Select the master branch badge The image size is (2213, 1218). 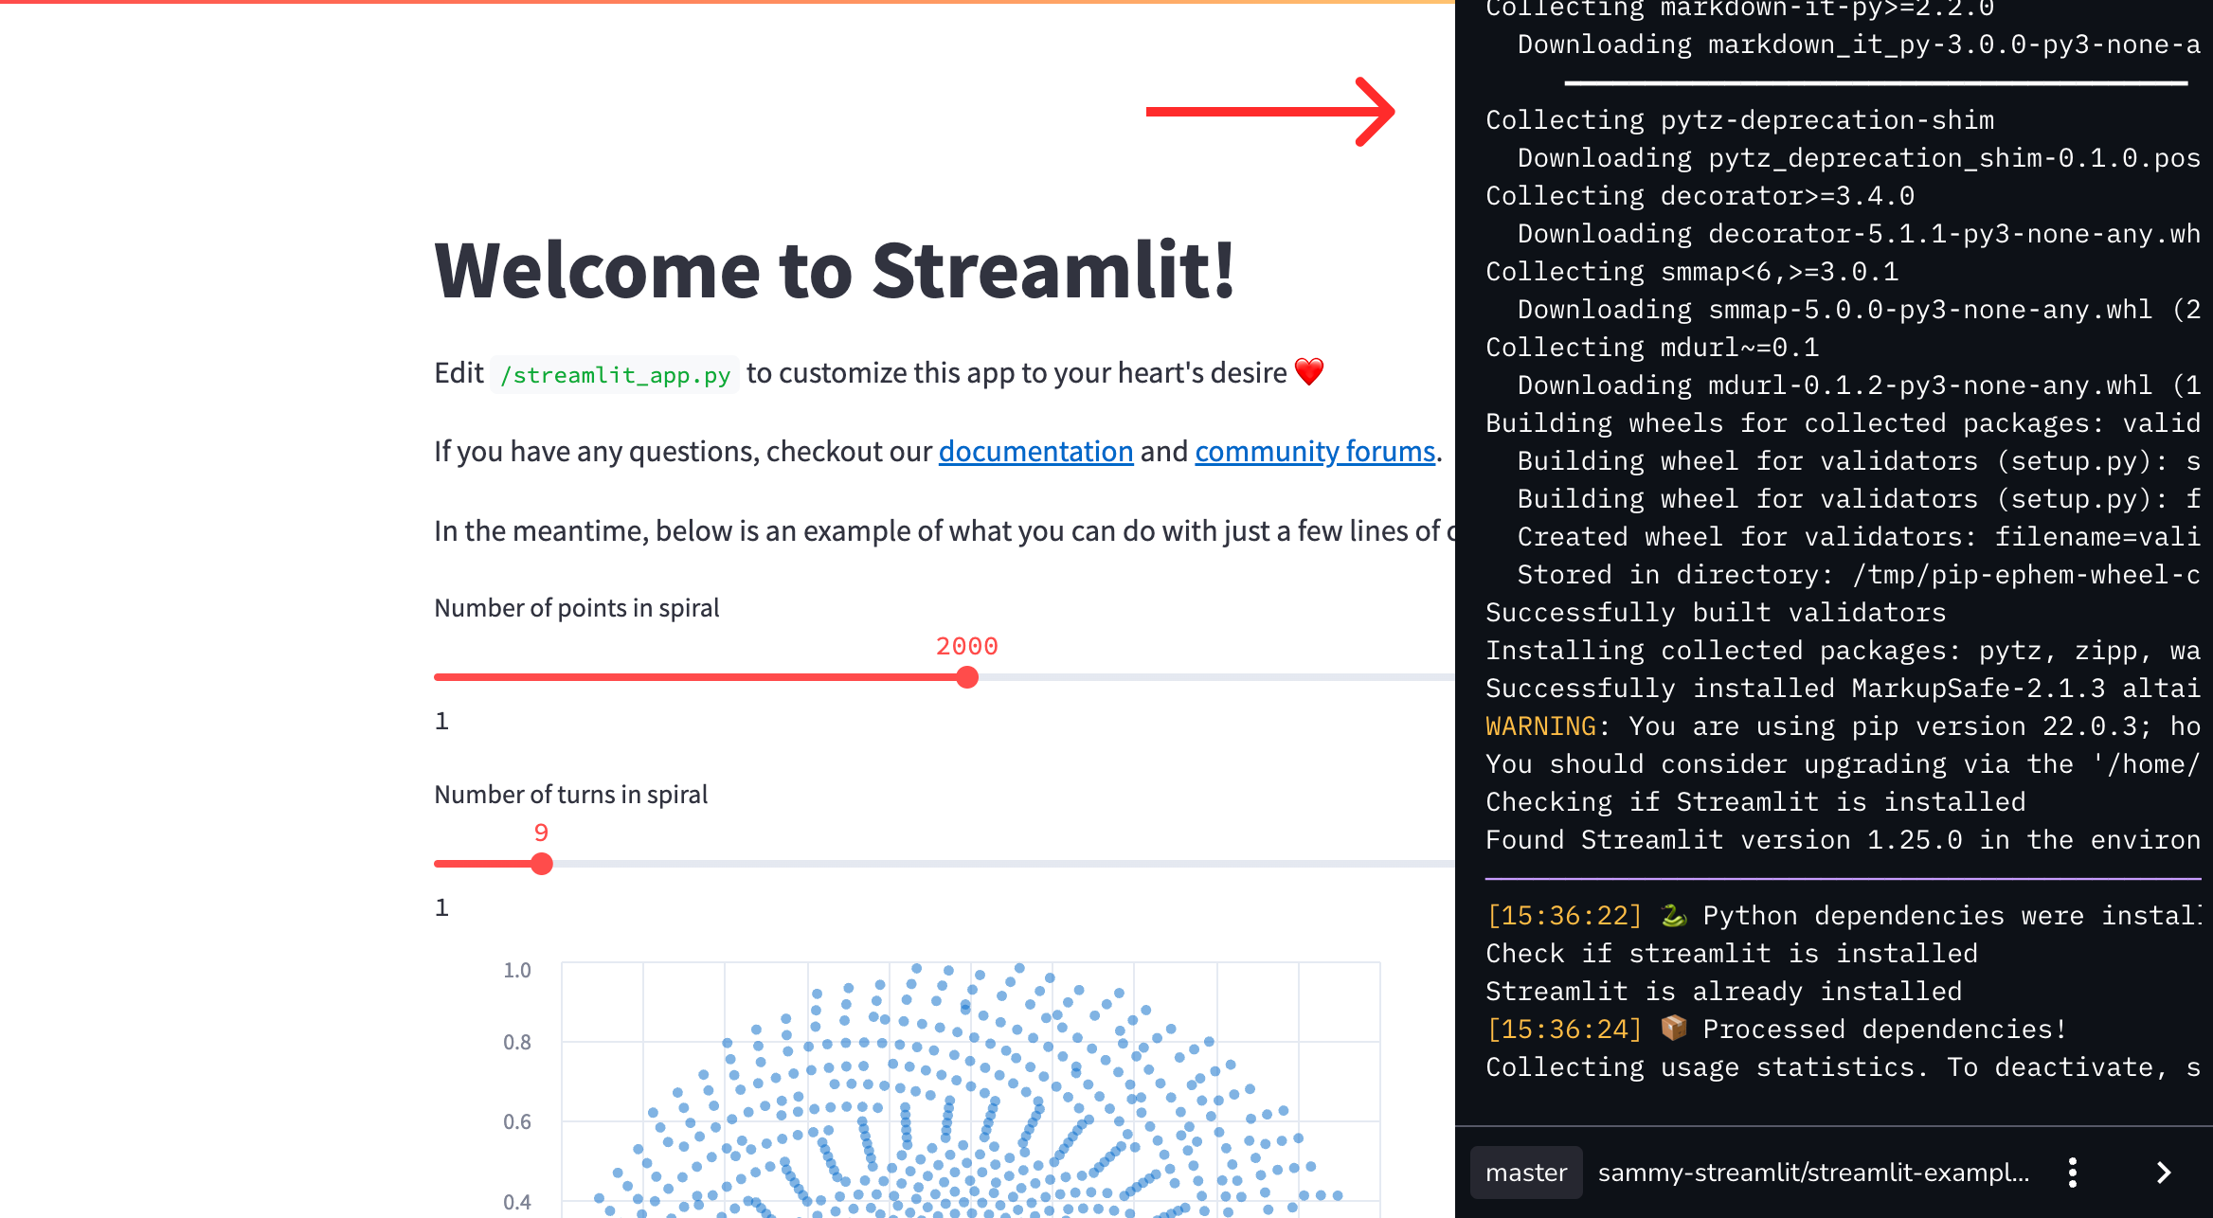point(1525,1173)
